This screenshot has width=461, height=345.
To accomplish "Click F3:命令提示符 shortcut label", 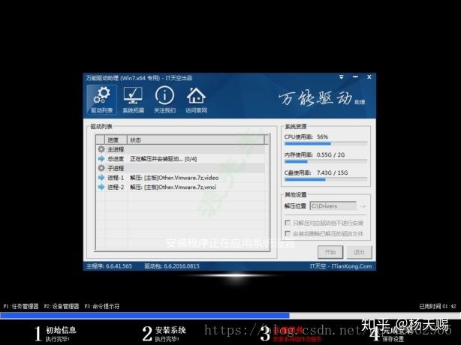I will pyautogui.click(x=102, y=306).
